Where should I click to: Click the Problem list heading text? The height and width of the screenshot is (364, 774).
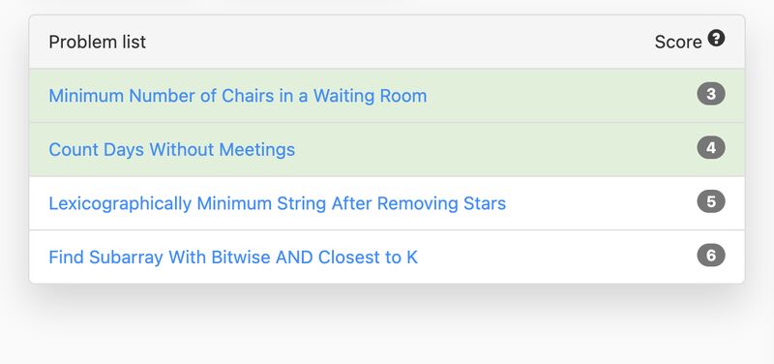tap(98, 42)
